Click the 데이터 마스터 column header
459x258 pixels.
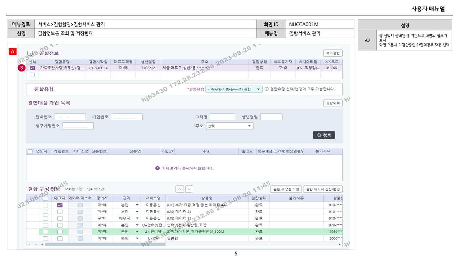point(80,198)
